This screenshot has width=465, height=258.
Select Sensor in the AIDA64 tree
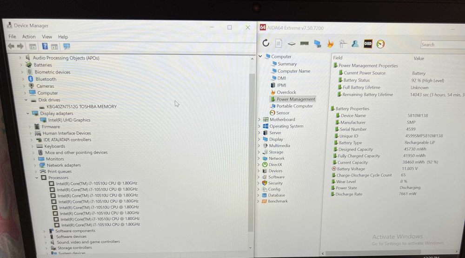(283, 113)
